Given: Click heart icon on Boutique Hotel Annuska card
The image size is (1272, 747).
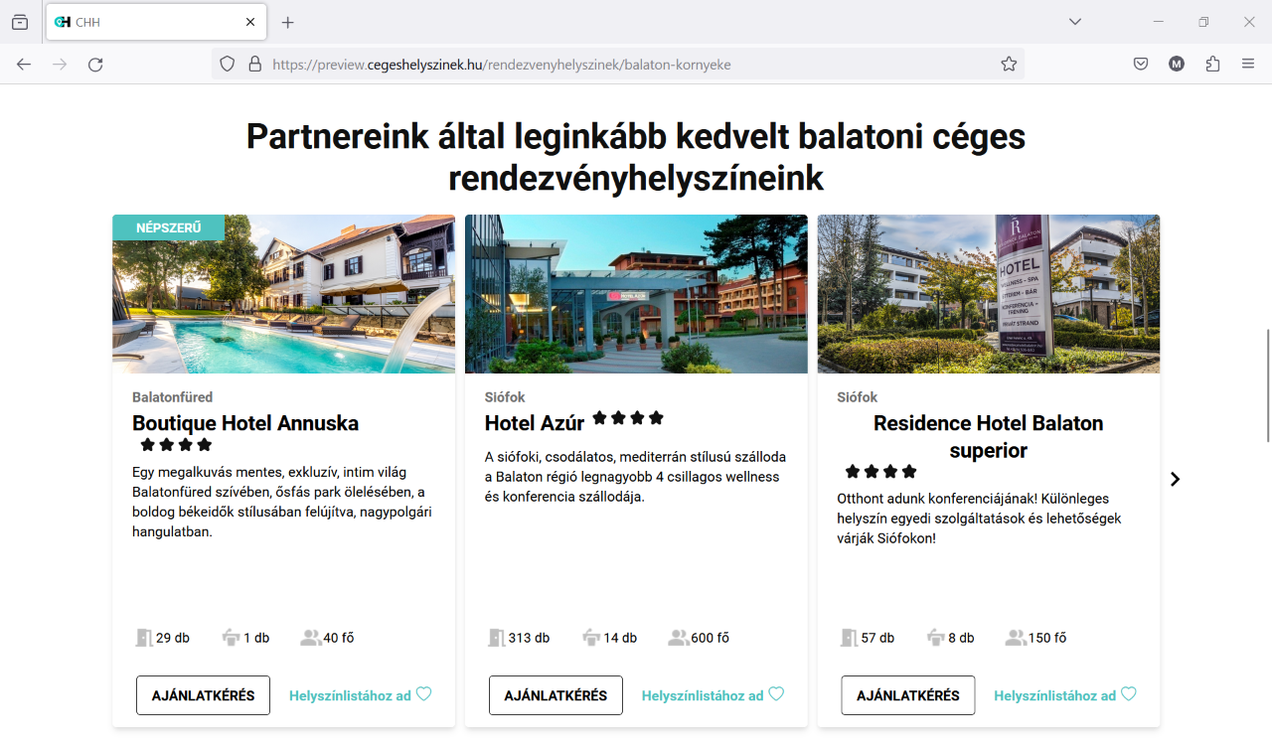Looking at the screenshot, I should click(424, 694).
